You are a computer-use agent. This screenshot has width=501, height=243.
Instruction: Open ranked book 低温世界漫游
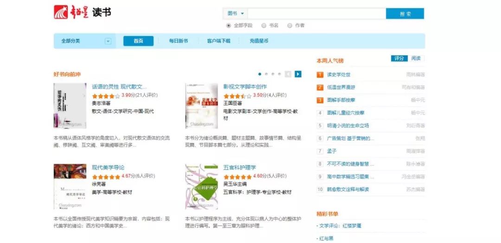341,87
